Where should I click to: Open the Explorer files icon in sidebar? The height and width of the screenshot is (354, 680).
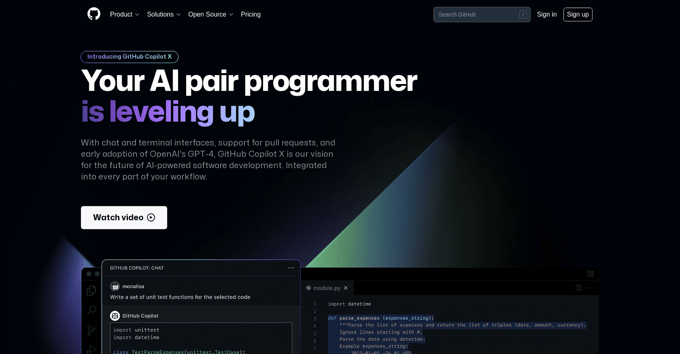pyautogui.click(x=91, y=290)
